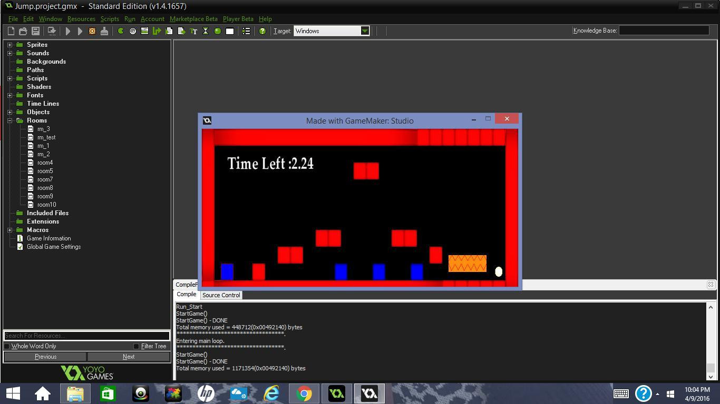Enable the Whole Word Only checkbox
This screenshot has height=404, width=720.
7,346
